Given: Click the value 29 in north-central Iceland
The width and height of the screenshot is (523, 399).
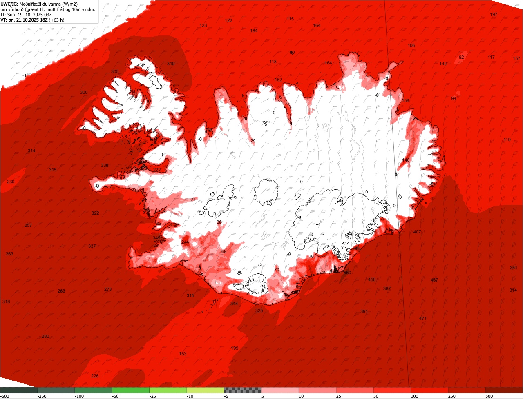Looking at the screenshot, I should point(253,141).
